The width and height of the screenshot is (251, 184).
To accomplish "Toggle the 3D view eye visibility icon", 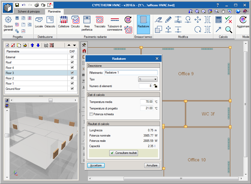I will pyautogui.click(x=7, y=106).
